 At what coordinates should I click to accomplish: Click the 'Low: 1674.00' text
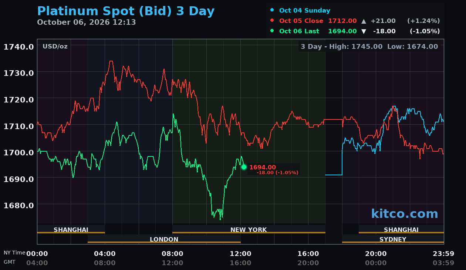coord(412,47)
